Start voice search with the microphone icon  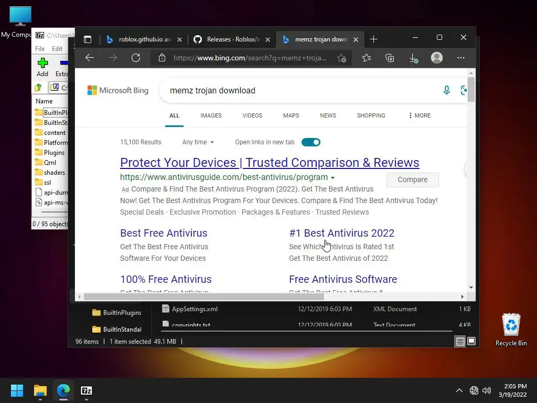pyautogui.click(x=447, y=90)
